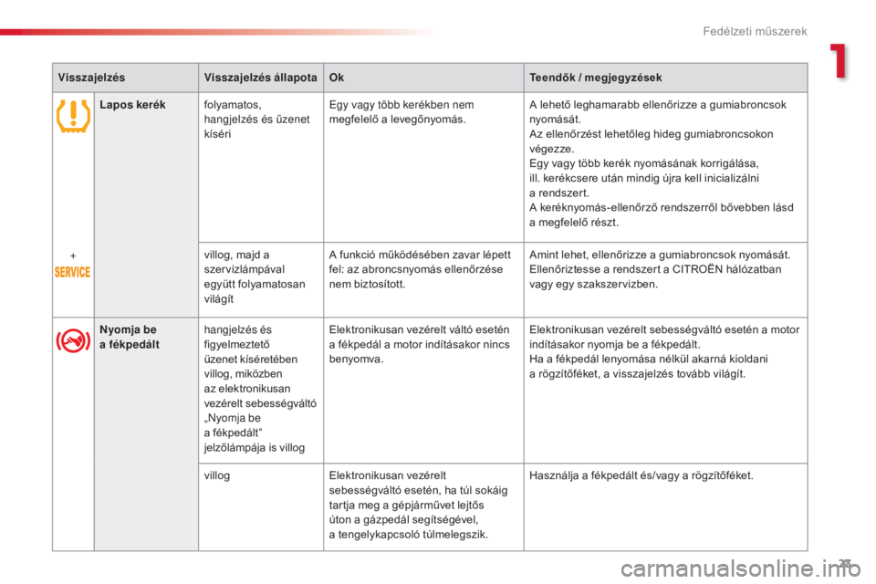Select the "Ok" column header
Screen dimensions: 876x584
(338, 78)
